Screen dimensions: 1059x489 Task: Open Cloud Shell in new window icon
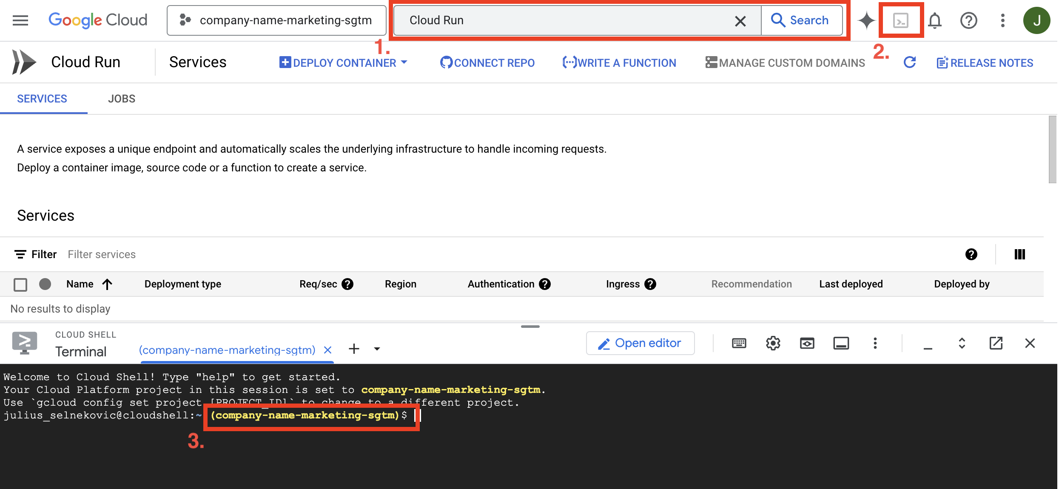(x=996, y=343)
